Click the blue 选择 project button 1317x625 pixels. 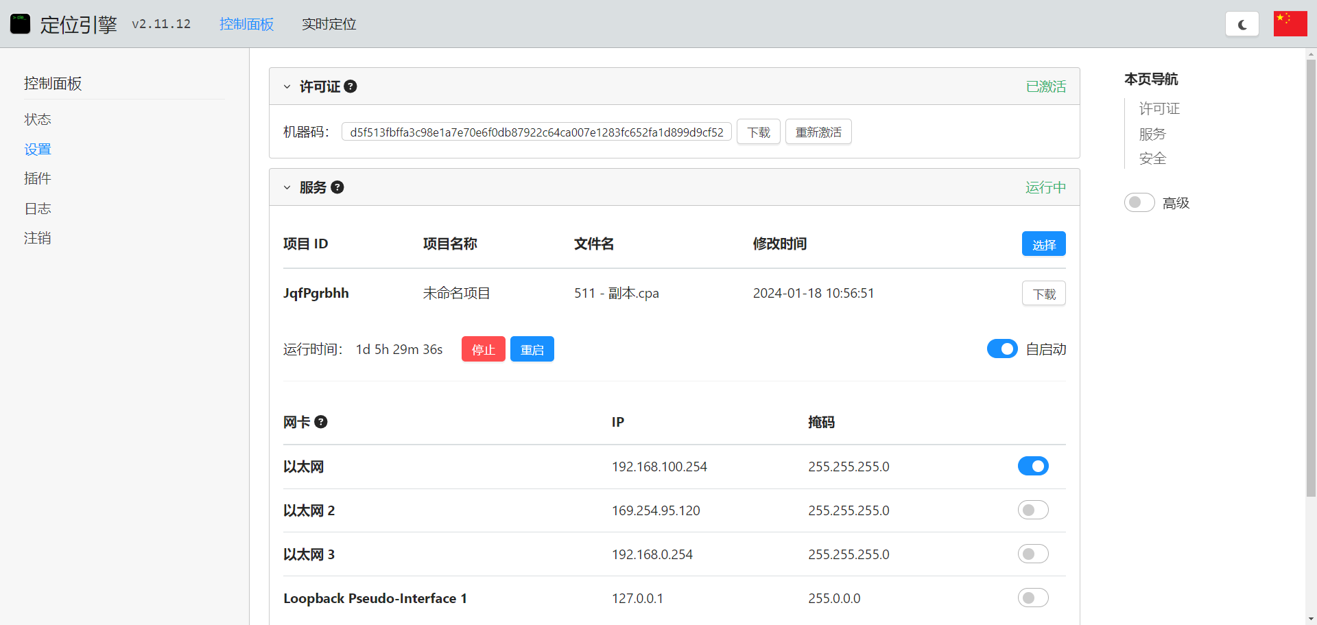tap(1043, 244)
